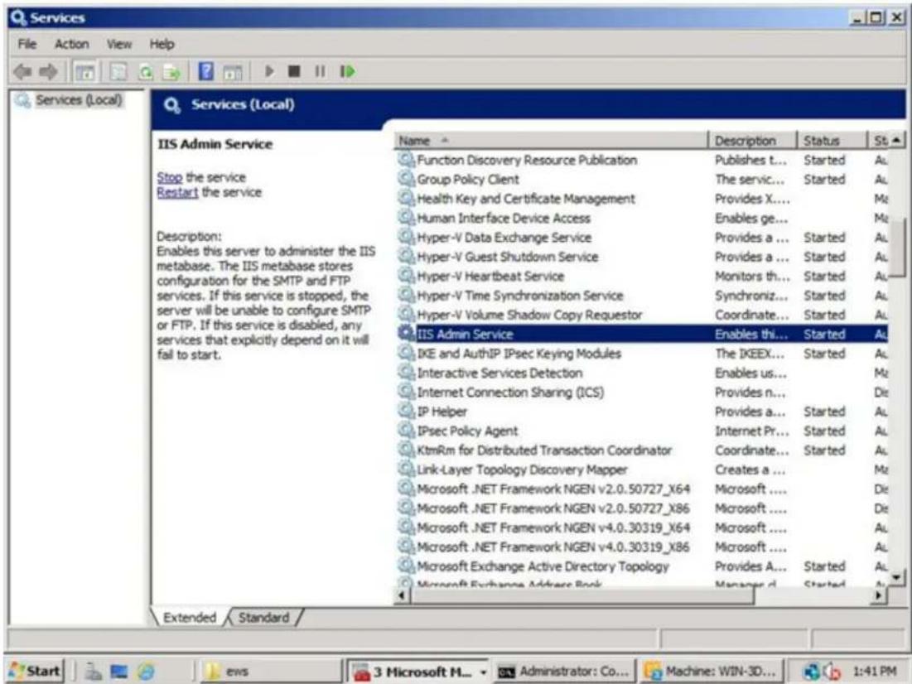Select Hyper-V Time Synchronization Service

coord(643,296)
